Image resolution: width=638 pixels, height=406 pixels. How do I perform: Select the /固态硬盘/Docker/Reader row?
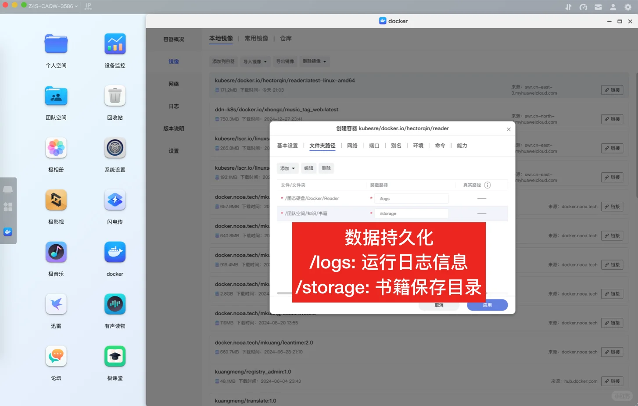pyautogui.click(x=393, y=199)
